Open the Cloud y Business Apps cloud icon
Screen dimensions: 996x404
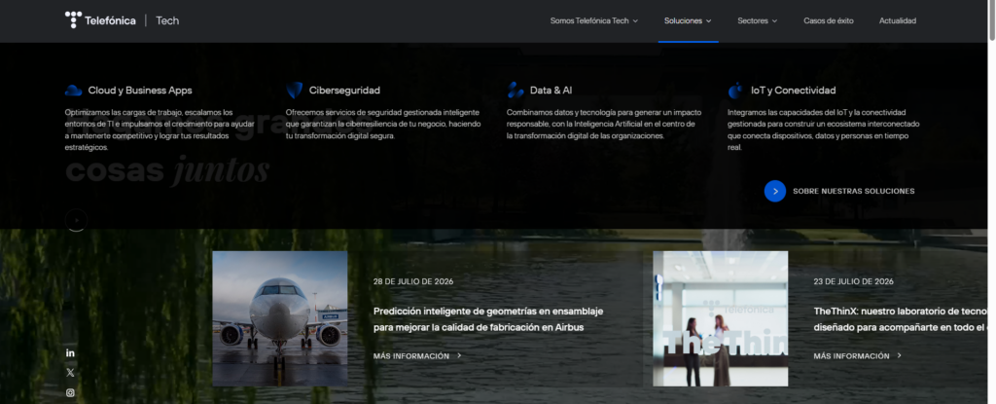coord(74,91)
